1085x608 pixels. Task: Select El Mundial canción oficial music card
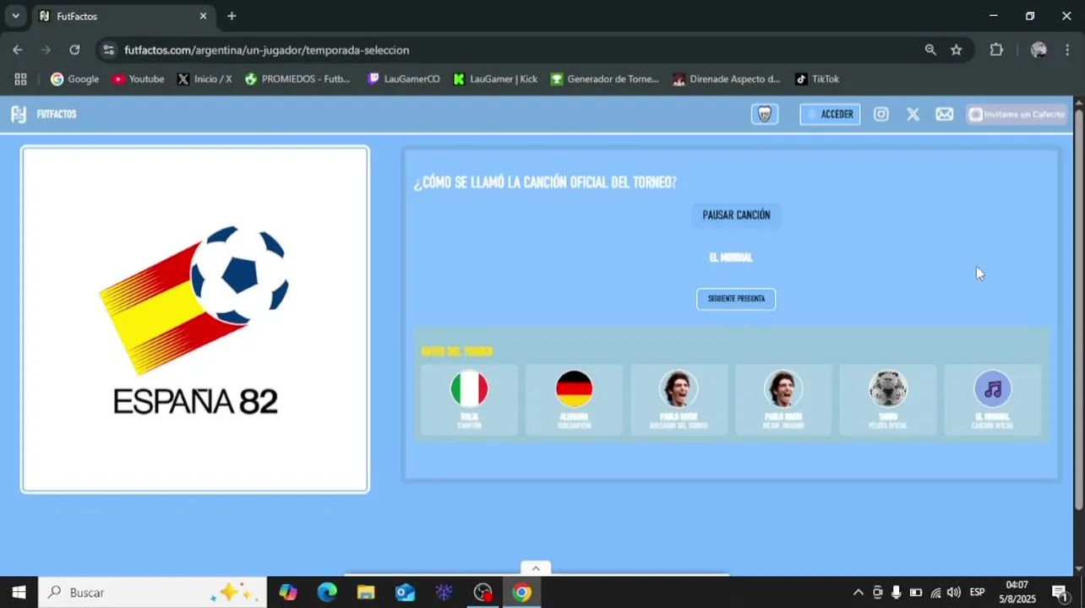coord(992,399)
